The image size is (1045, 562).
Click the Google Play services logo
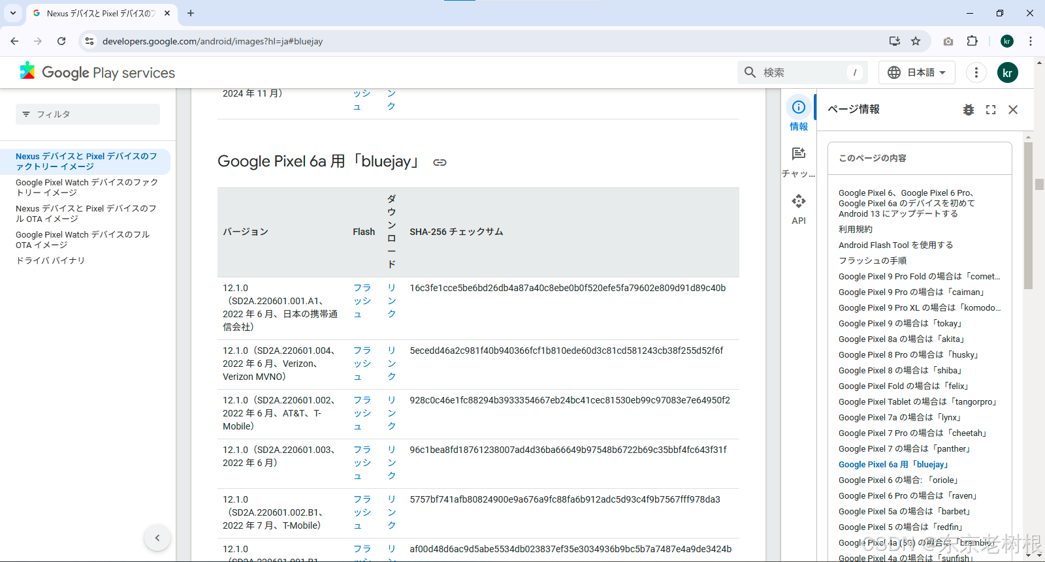coord(97,72)
